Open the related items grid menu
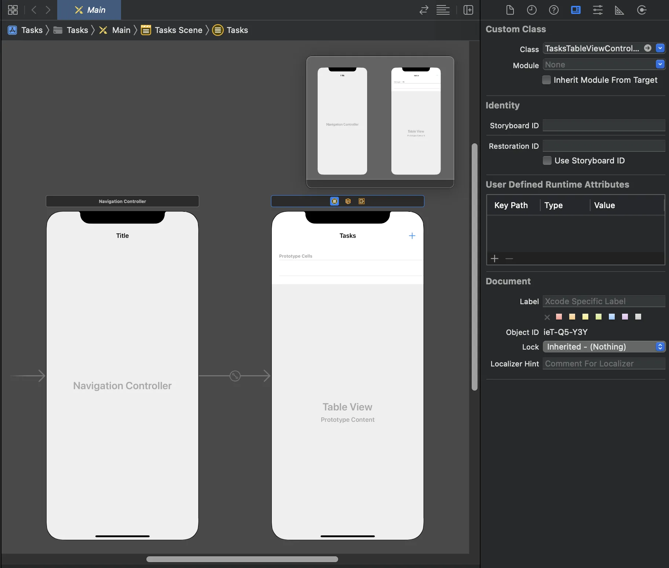The height and width of the screenshot is (568, 669). pyautogui.click(x=13, y=10)
